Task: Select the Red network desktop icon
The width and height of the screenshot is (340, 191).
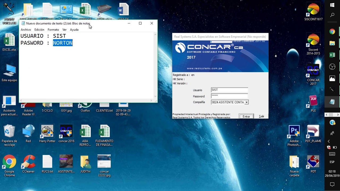Action: (x=28, y=133)
